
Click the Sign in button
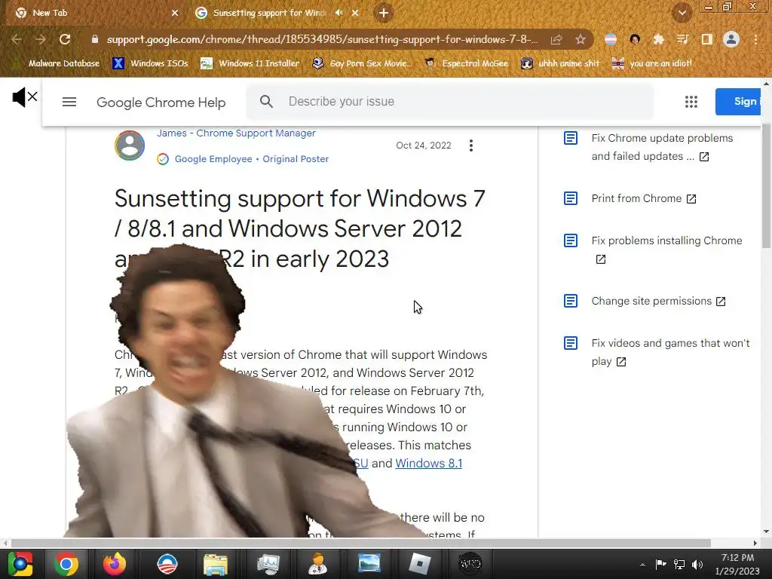click(738, 102)
